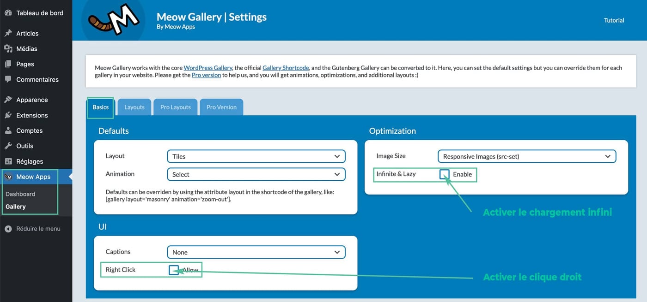This screenshot has height=302, width=647.
Task: Collapse sidebar with Réduire le menu
Action: pos(38,229)
